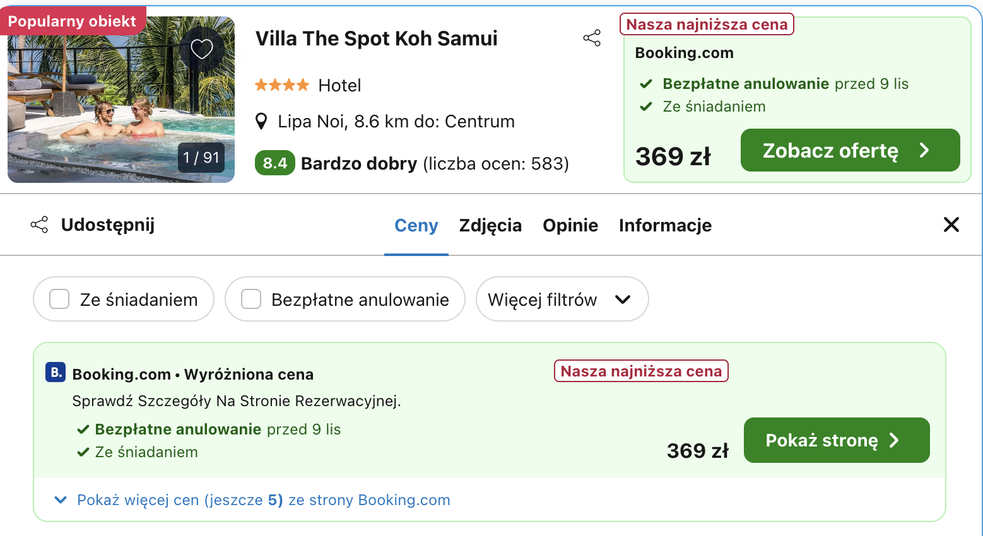Viewport: 983px width, 536px height.
Task: Expand more Booking.com prices chevron
Action: [x=61, y=500]
